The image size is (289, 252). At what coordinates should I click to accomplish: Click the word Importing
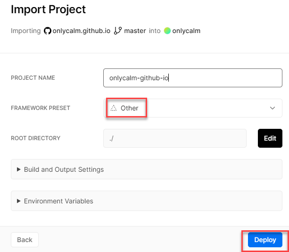(x=26, y=31)
